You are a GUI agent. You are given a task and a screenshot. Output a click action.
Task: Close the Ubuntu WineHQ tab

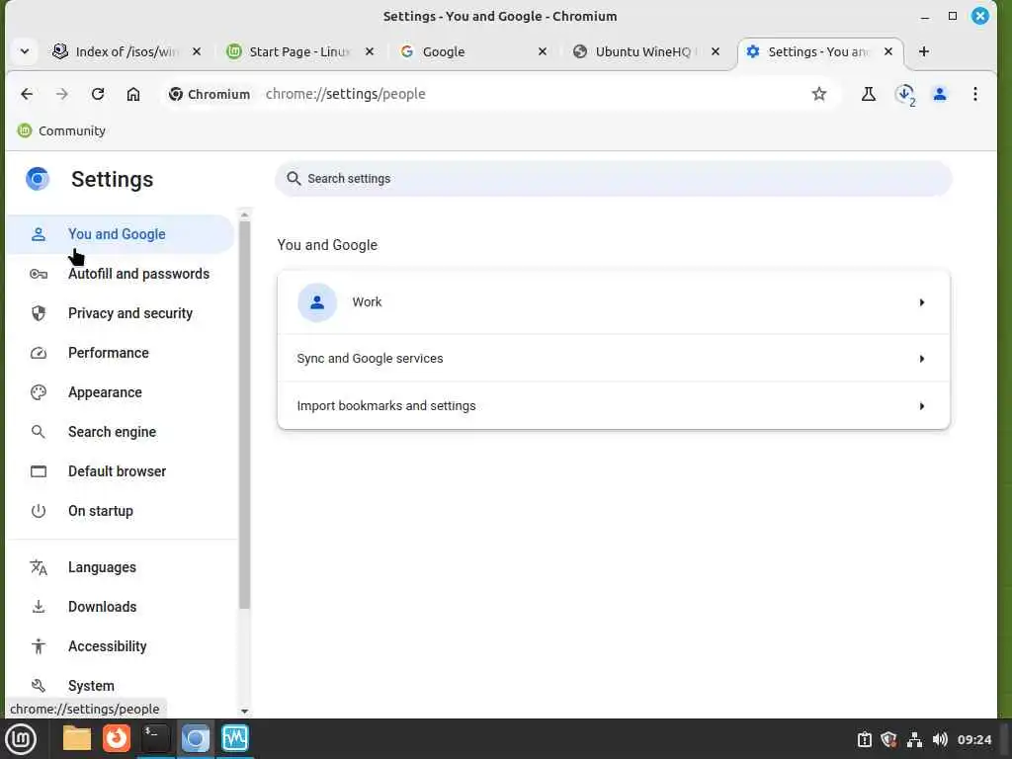tap(716, 51)
